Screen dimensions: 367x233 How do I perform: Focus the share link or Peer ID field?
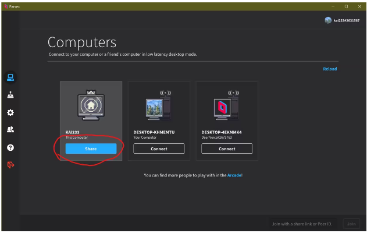pos(304,224)
